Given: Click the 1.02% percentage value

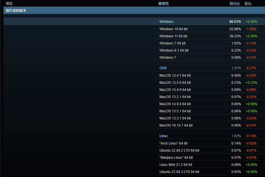Looking at the screenshot, I should [236, 43].
